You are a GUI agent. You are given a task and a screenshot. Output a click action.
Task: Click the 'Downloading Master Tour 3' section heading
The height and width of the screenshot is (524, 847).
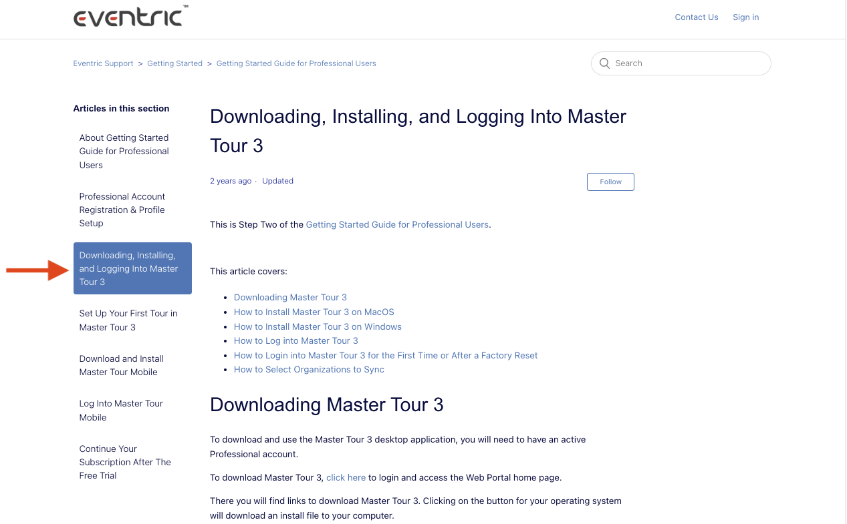point(327,405)
